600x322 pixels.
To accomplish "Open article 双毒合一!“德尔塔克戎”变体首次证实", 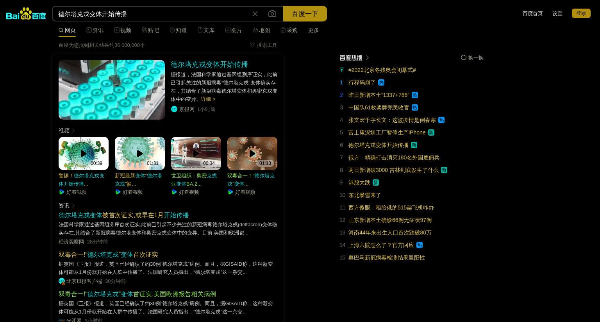I will click(x=108, y=255).
